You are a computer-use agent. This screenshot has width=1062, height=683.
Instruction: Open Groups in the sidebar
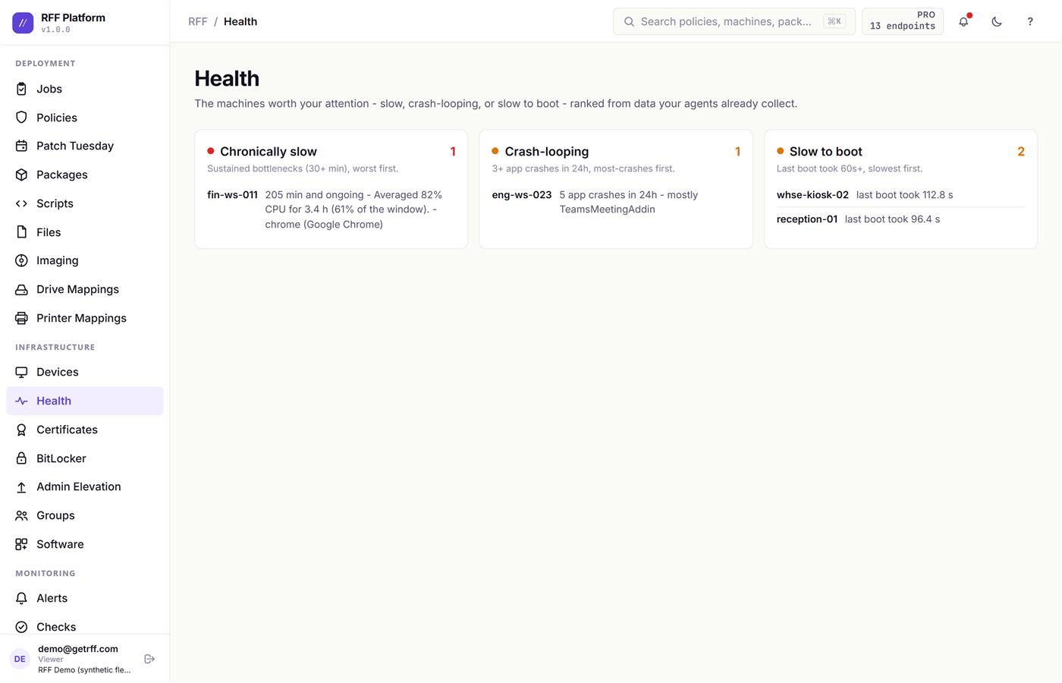pyautogui.click(x=84, y=515)
